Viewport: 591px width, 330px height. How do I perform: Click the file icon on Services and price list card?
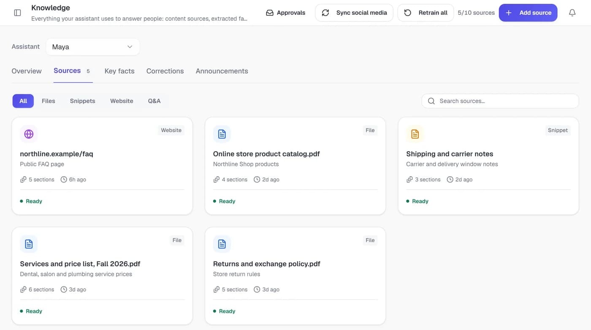29,244
